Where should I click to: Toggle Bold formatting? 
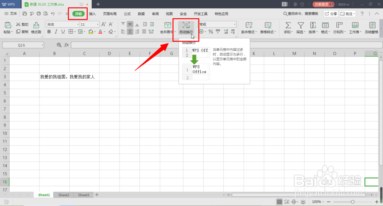49,32
